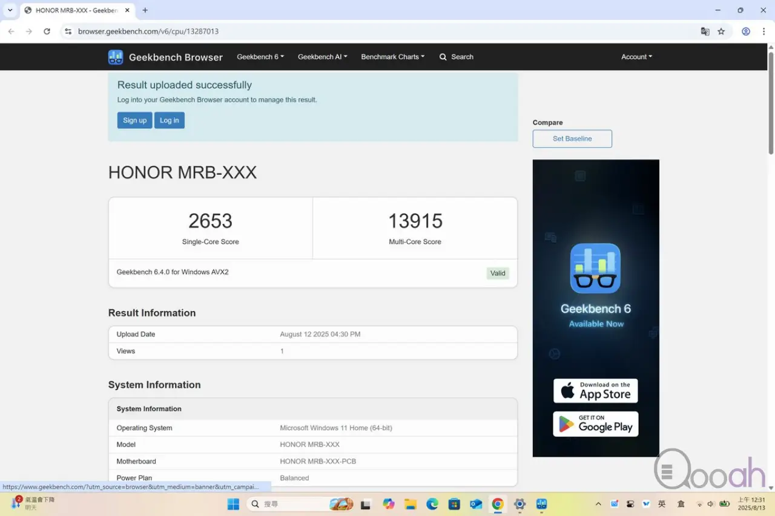Image resolution: width=775 pixels, height=516 pixels.
Task: Open File Explorer from the taskbar
Action: [410, 504]
